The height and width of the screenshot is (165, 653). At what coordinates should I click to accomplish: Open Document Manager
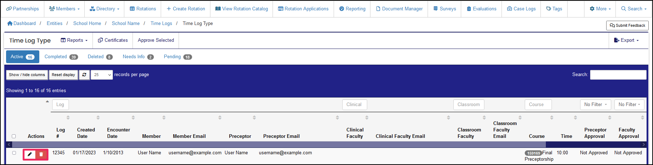(399, 9)
